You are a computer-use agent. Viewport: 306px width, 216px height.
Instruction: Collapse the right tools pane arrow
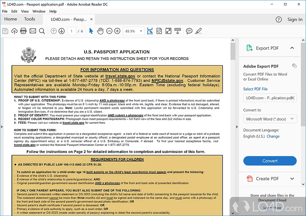(x=237, y=127)
